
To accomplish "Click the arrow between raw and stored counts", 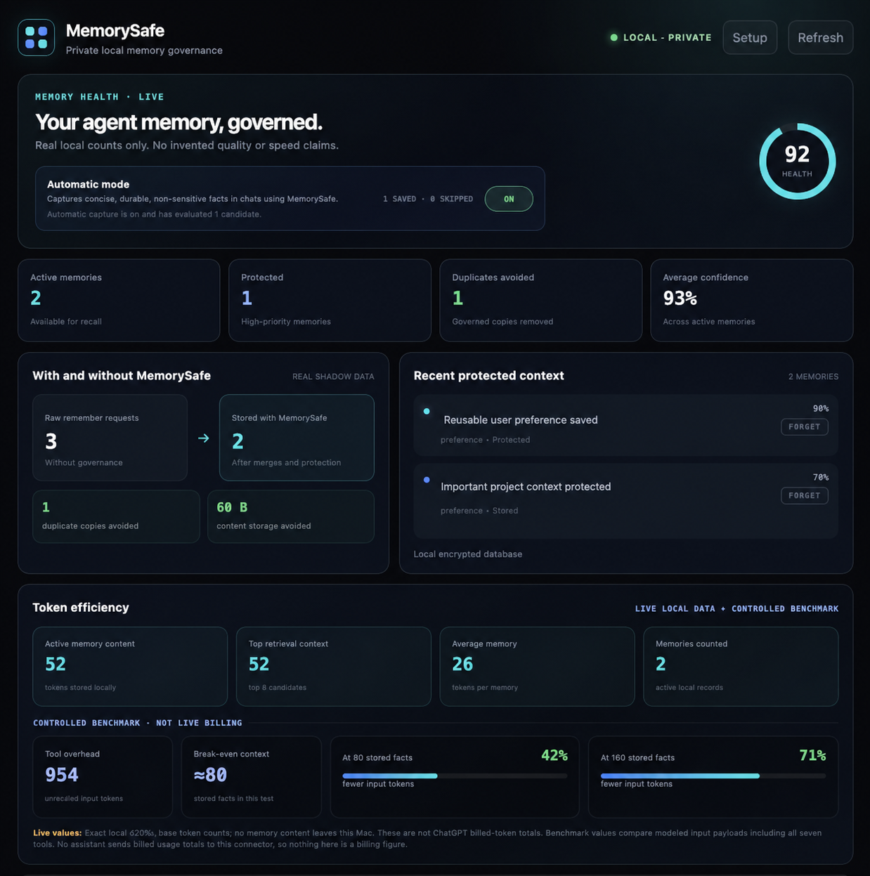I will tap(204, 438).
